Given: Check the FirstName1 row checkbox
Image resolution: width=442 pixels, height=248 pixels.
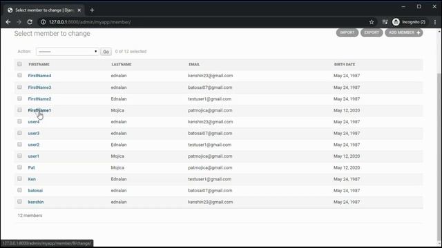Looking at the screenshot, I should coord(19,110).
